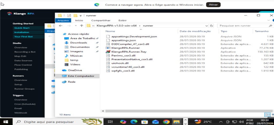The width and height of the screenshot is (274, 125).
Task: Open Quick Start in the Klango RPA sidebar
Action: [22, 28]
